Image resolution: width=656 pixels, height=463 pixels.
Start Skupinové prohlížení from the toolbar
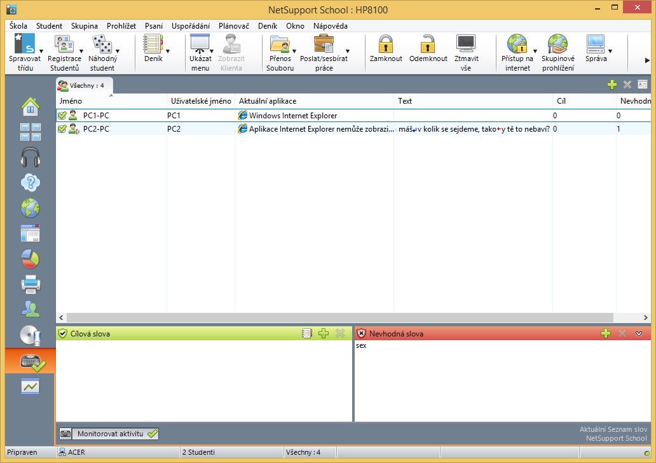click(x=557, y=44)
